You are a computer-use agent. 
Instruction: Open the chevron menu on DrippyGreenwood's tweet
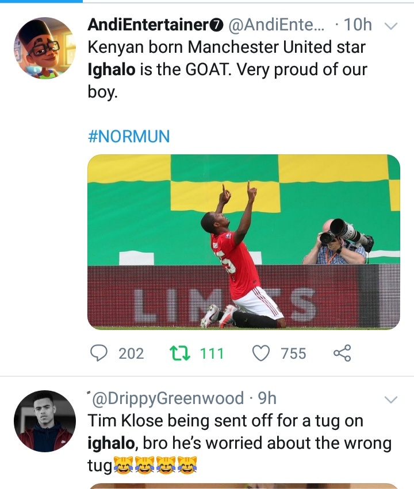391,398
